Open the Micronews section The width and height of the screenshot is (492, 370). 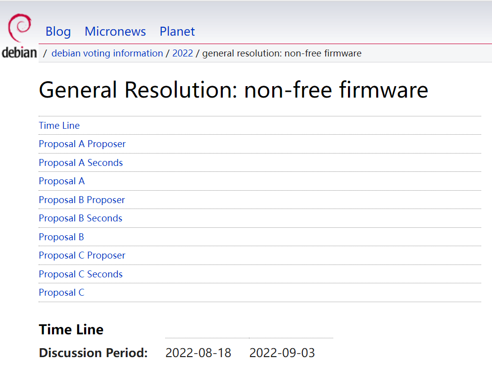[x=115, y=31]
